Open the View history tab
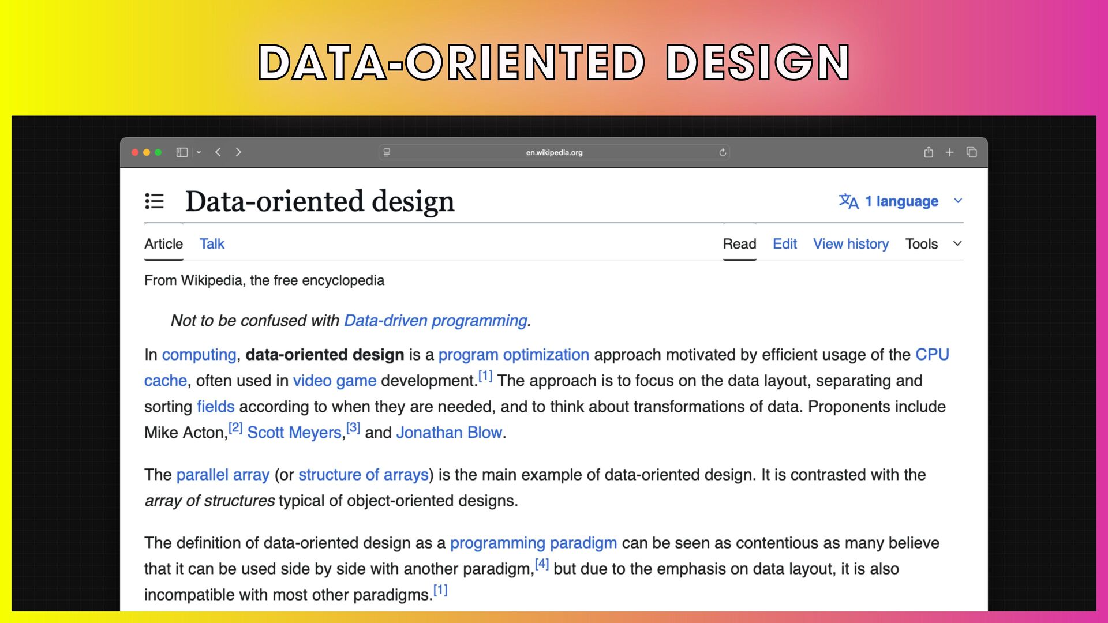The image size is (1108, 623). 851,244
